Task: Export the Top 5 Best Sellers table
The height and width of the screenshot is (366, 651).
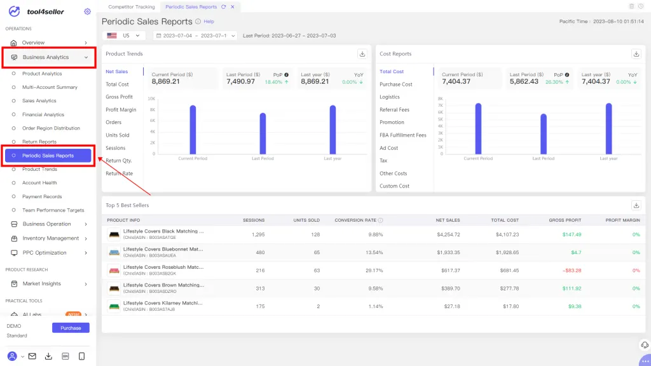Action: coord(636,205)
